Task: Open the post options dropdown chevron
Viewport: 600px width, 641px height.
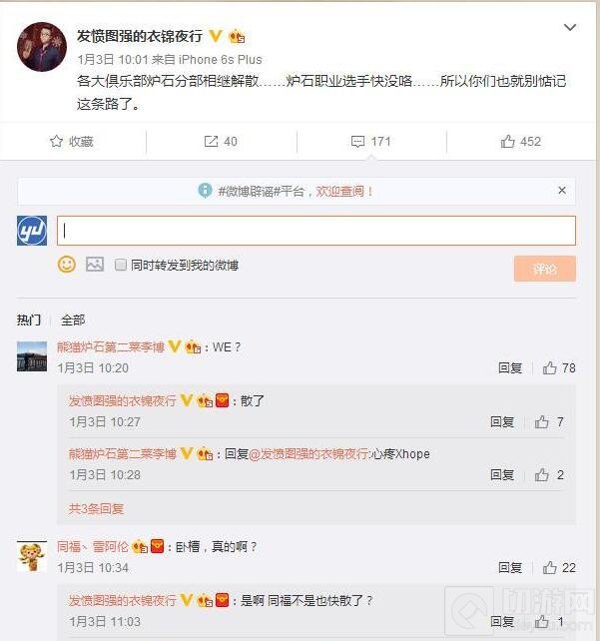Action: [570, 27]
